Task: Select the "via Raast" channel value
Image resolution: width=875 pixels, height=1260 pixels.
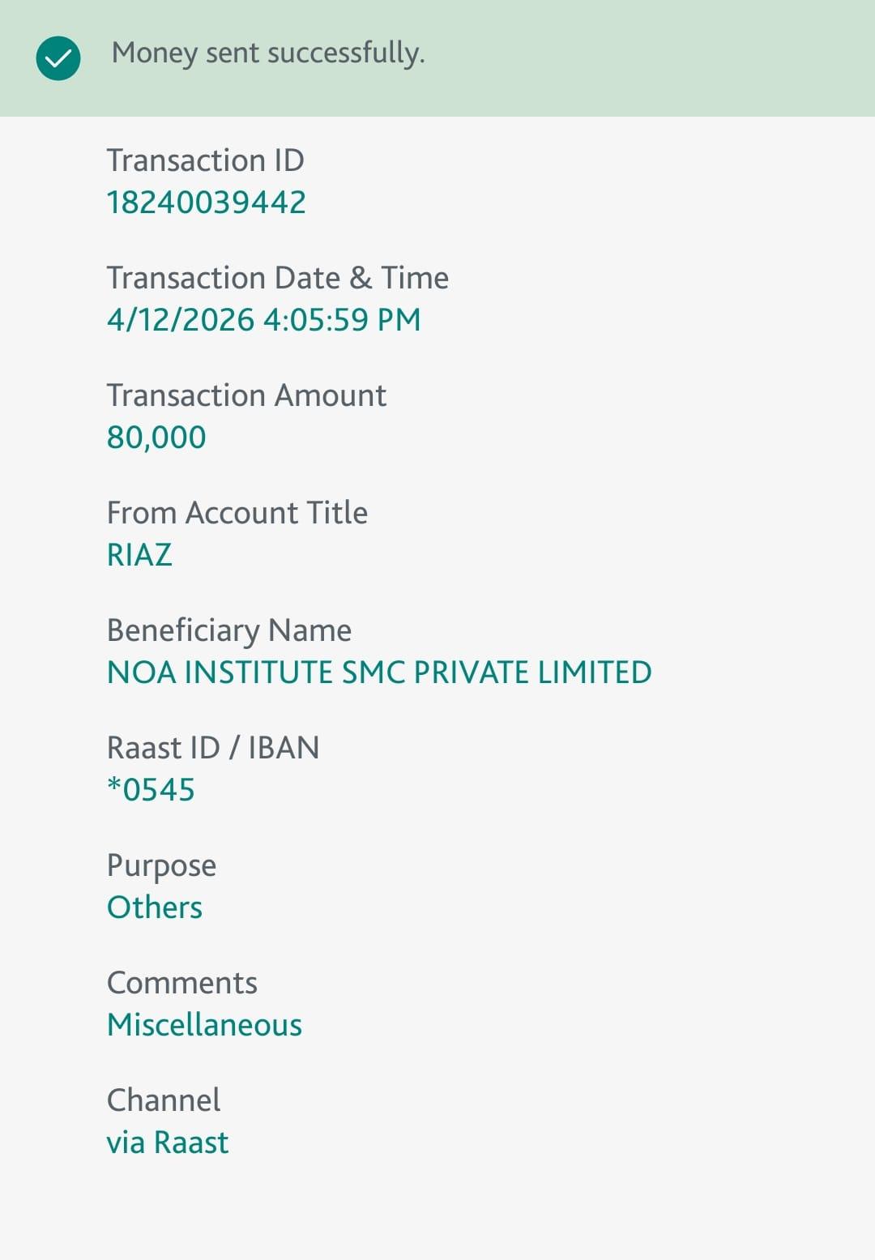Action: 168,1143
